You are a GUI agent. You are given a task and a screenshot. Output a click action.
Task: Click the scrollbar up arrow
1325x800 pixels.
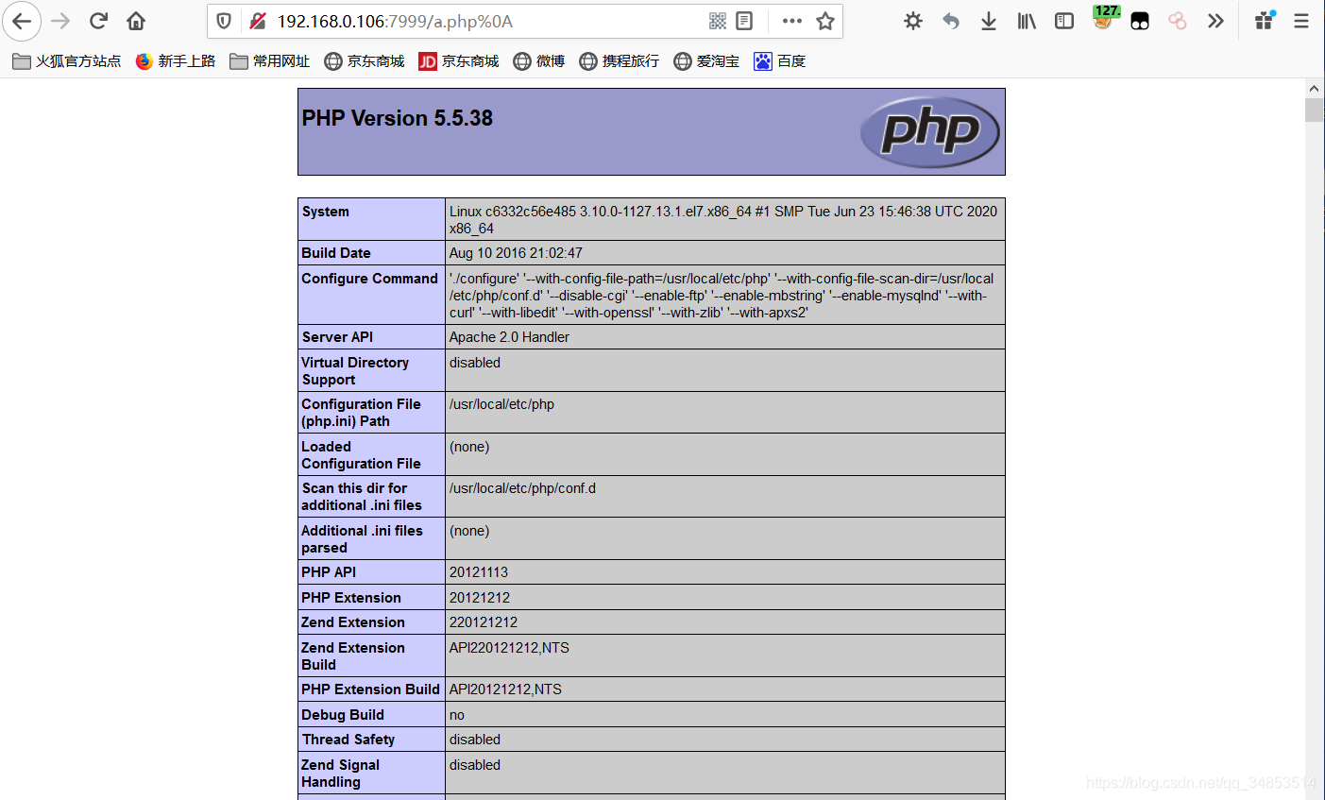(x=1314, y=88)
